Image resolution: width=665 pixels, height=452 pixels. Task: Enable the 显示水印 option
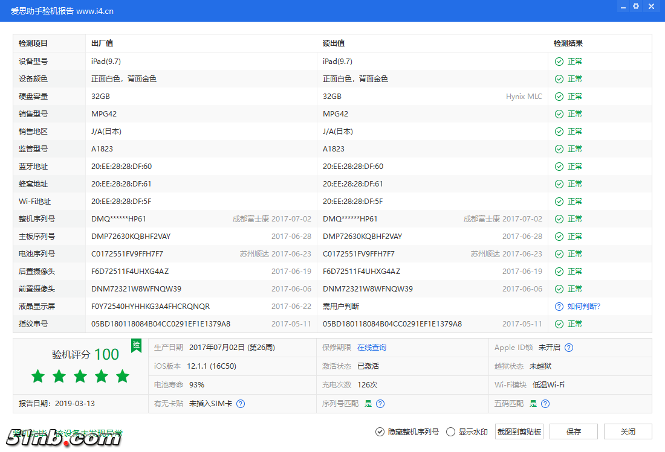pyautogui.click(x=450, y=431)
